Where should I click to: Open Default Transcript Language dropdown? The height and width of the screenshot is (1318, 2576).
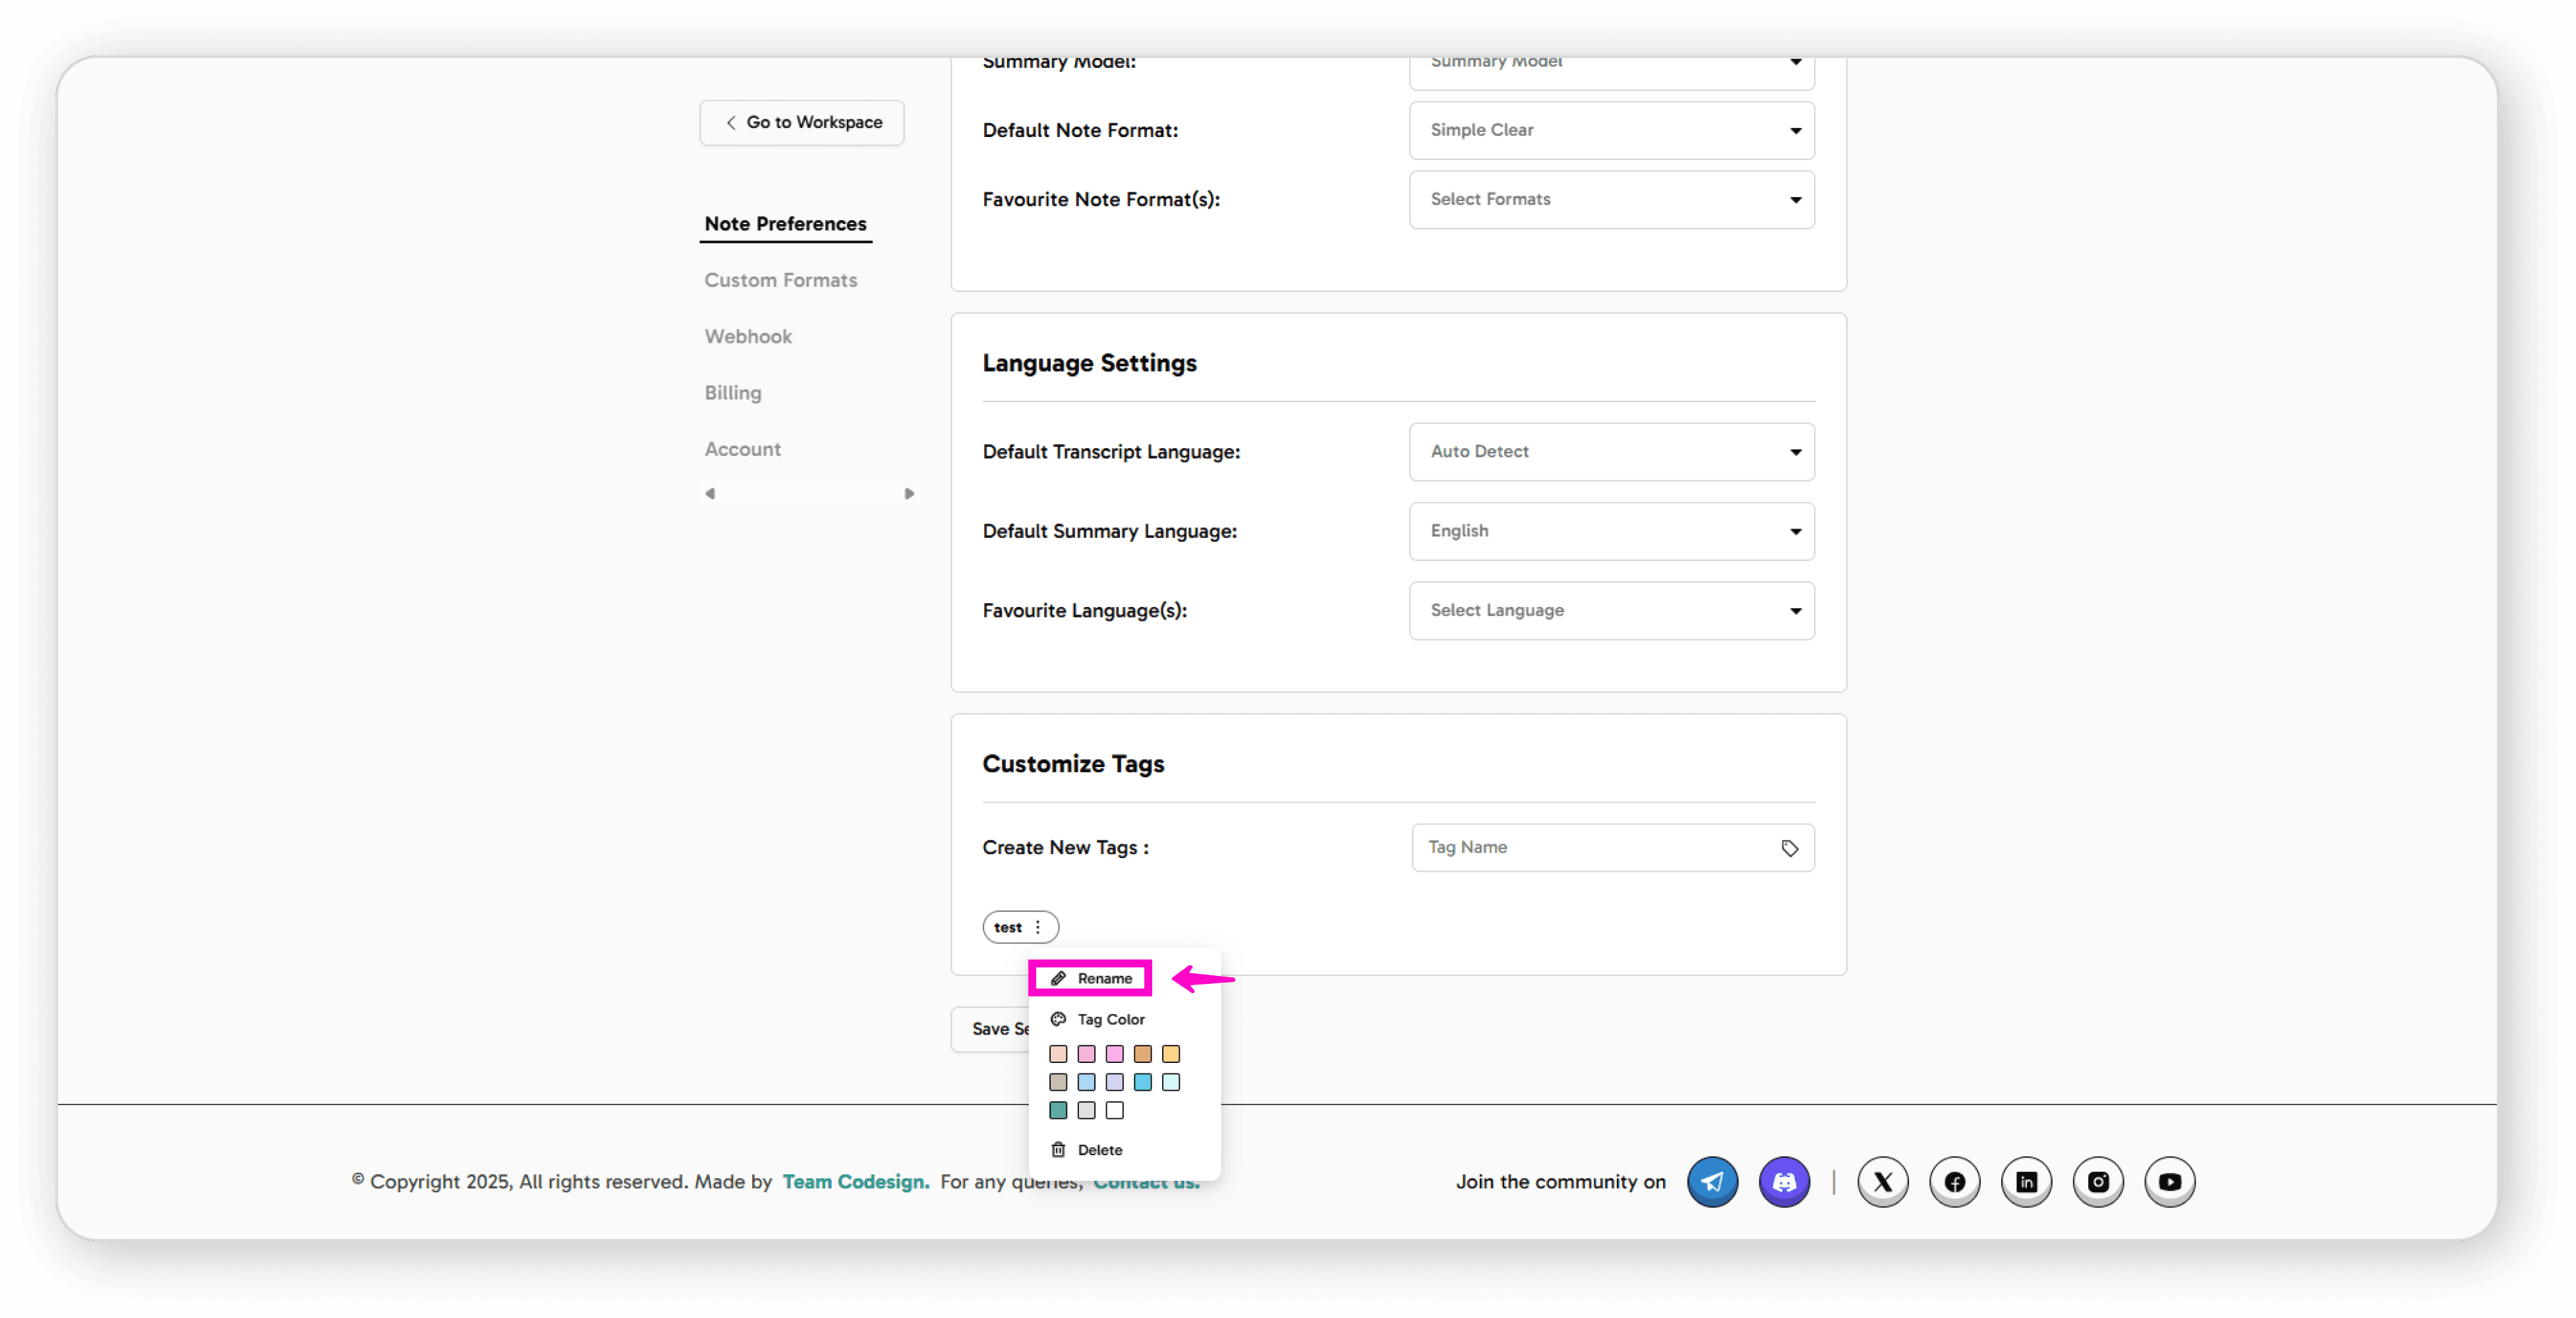pyautogui.click(x=1611, y=451)
